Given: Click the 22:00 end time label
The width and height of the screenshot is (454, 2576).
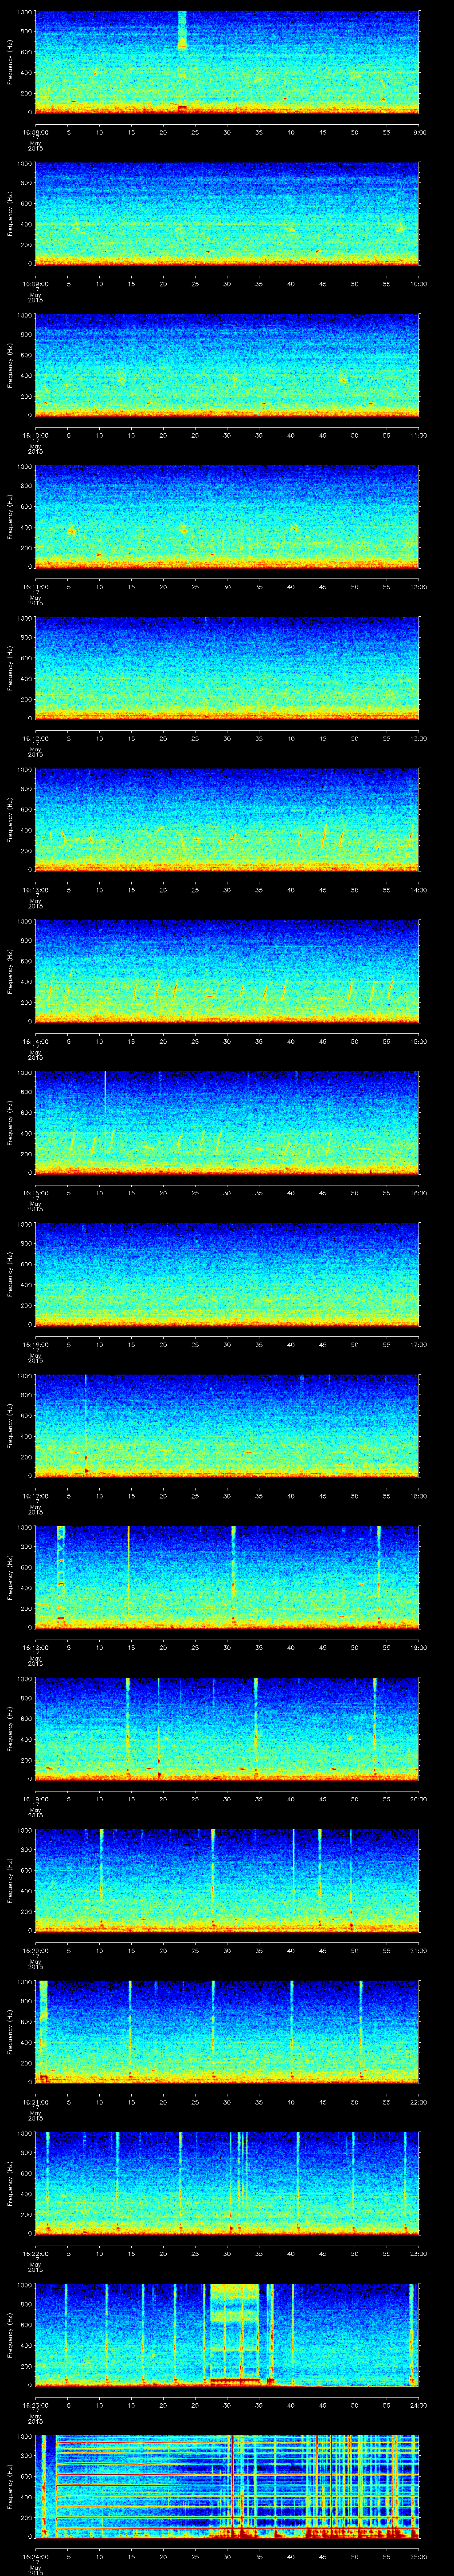Looking at the screenshot, I should point(418,2102).
